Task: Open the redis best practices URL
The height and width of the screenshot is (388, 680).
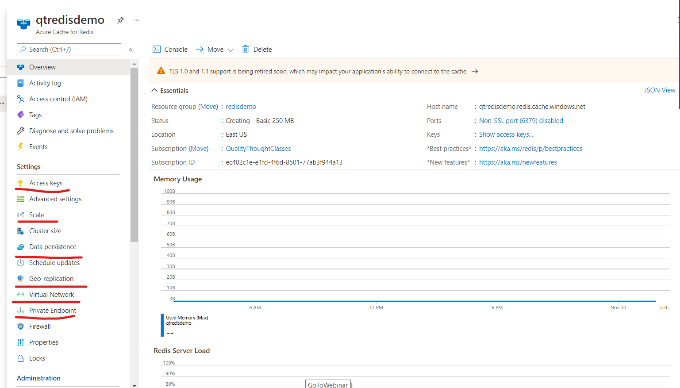Action: [530, 149]
